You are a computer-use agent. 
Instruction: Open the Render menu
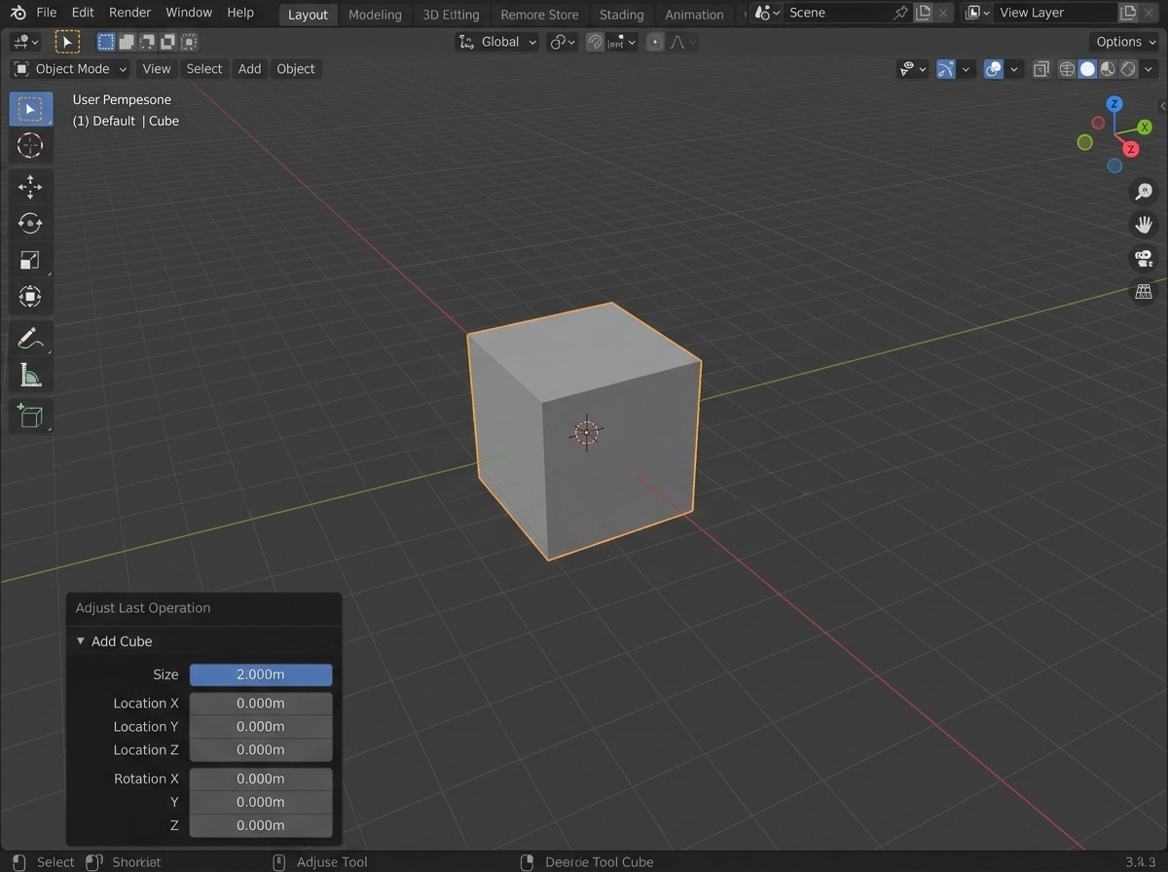tap(129, 13)
